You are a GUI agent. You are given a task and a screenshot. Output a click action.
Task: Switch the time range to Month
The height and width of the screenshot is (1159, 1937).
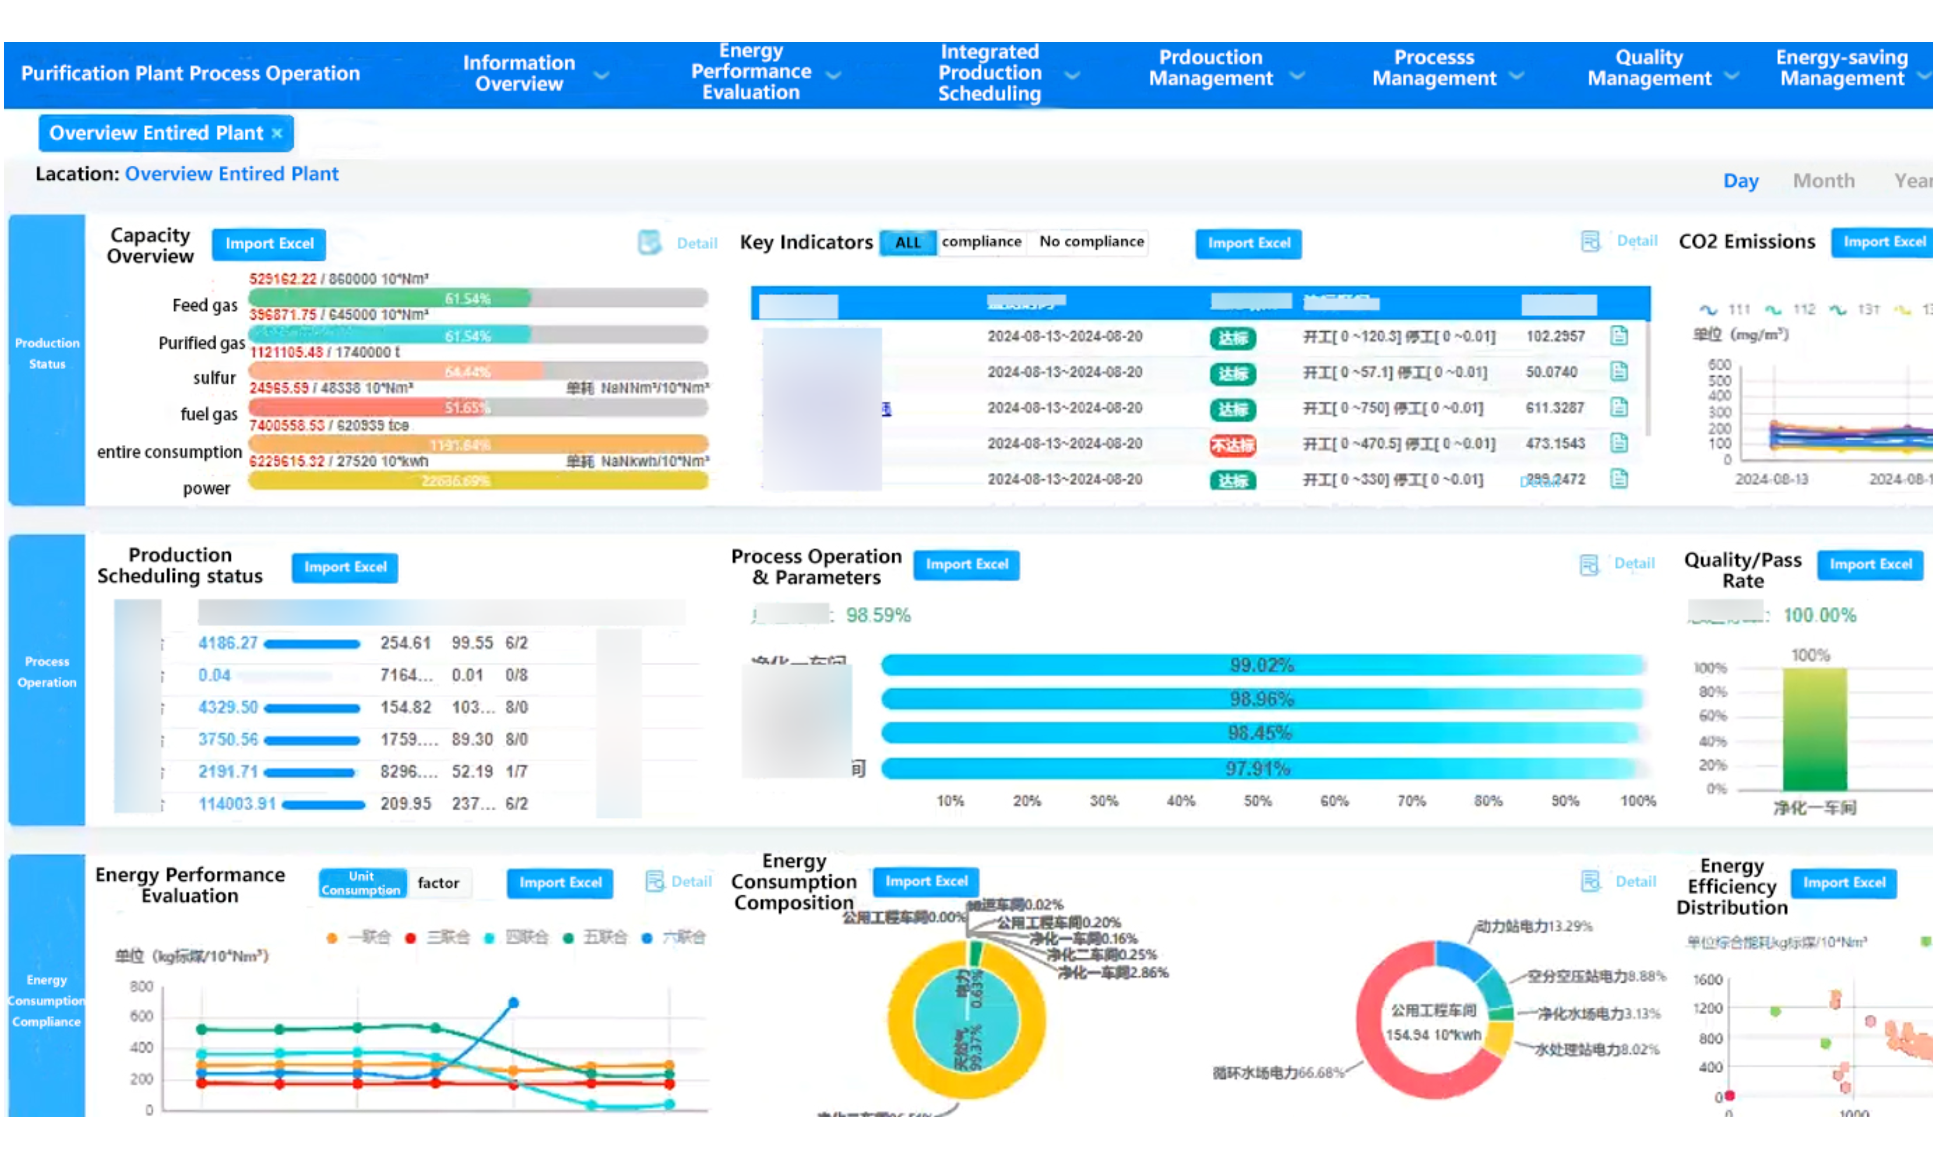[x=1823, y=181]
